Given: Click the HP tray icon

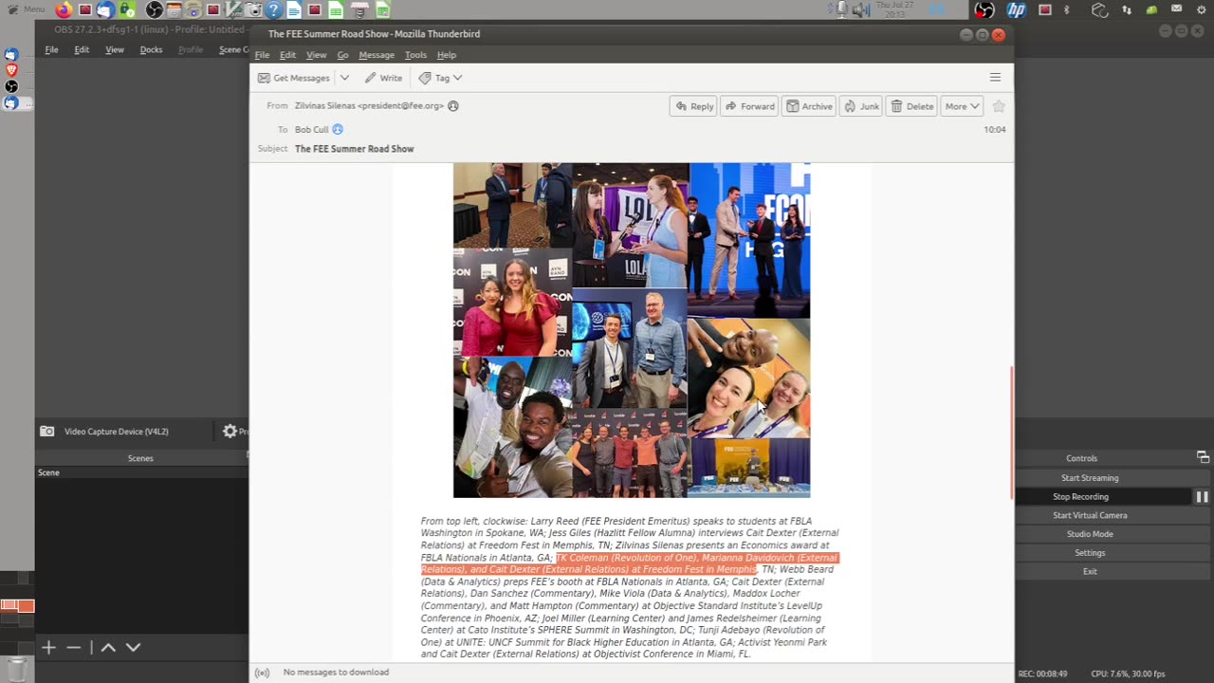Looking at the screenshot, I should 1017,10.
